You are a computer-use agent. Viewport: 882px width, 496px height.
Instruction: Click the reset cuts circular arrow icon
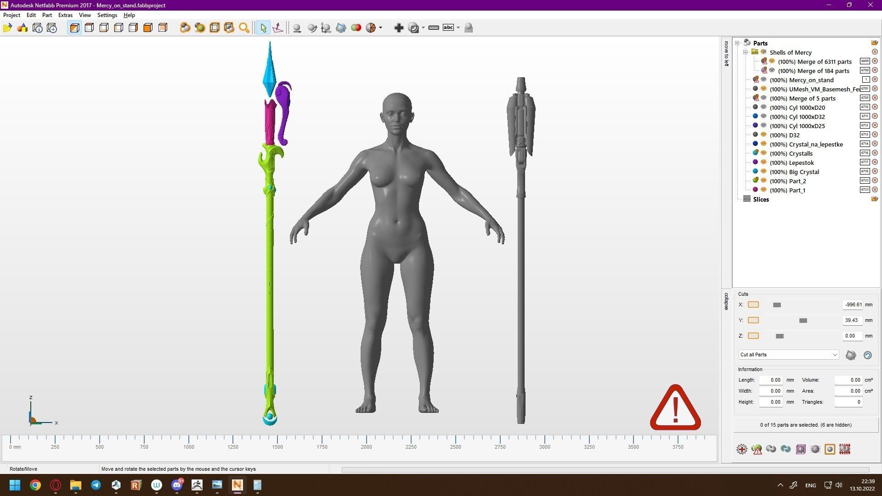(867, 355)
